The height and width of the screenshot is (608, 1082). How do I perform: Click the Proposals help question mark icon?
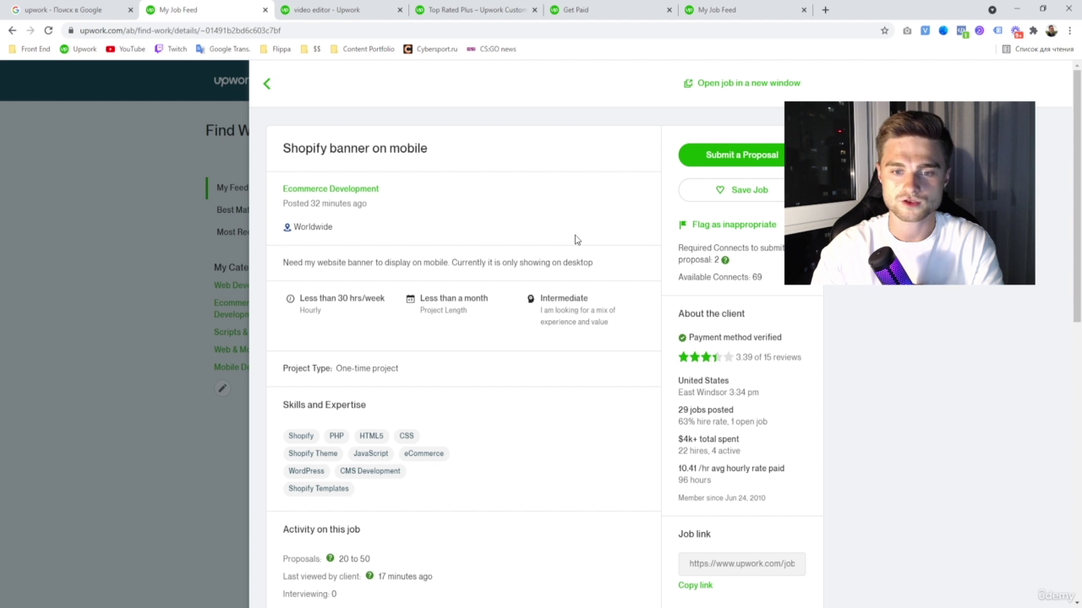331,558
